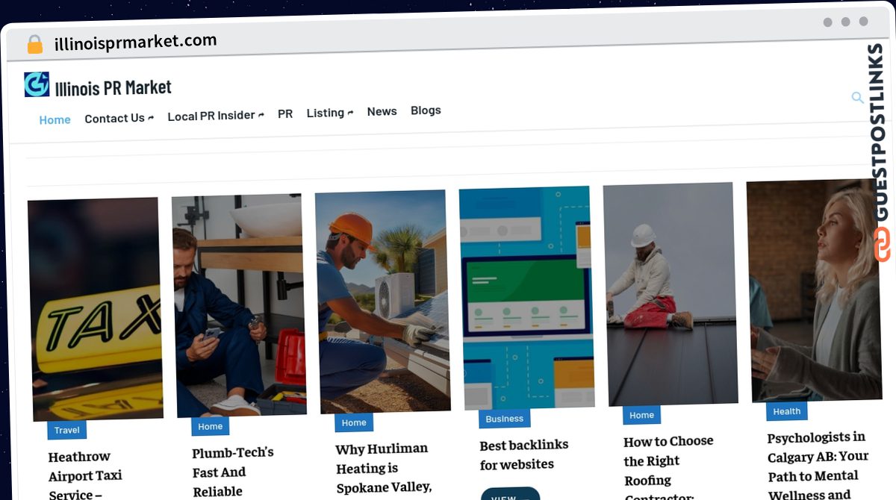Open the backlinks illustration thumbnail
Screen dimensions: 896x500
(x=526, y=297)
